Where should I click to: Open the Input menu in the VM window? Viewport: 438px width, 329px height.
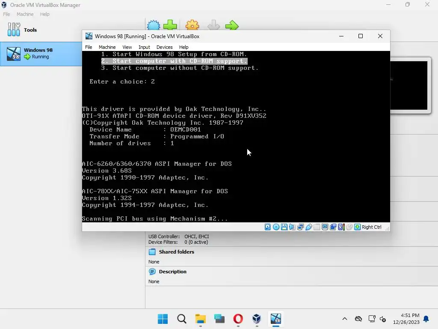pyautogui.click(x=144, y=47)
